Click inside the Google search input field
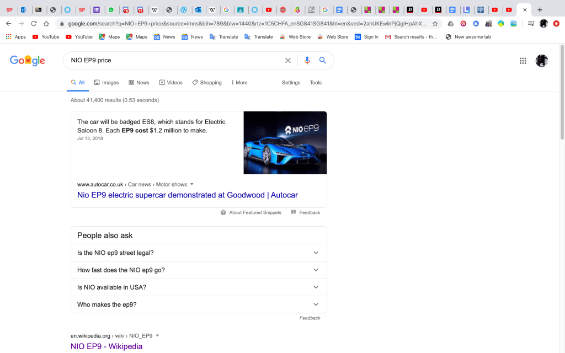Screen dimensions: 565x353 coord(171,61)
